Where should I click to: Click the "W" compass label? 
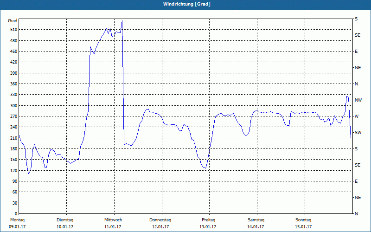click(x=357, y=116)
